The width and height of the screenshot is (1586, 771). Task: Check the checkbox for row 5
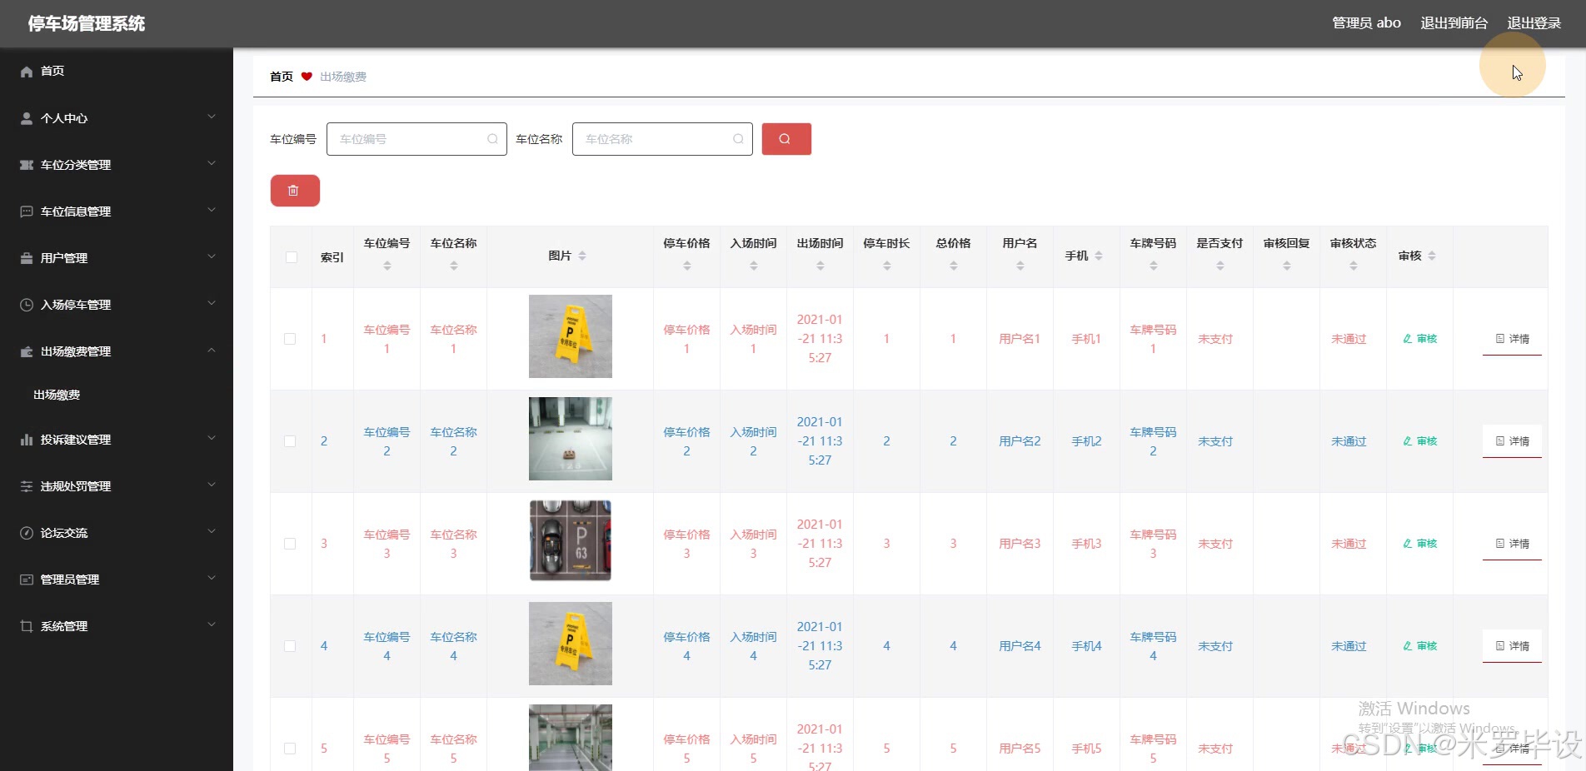point(290,749)
